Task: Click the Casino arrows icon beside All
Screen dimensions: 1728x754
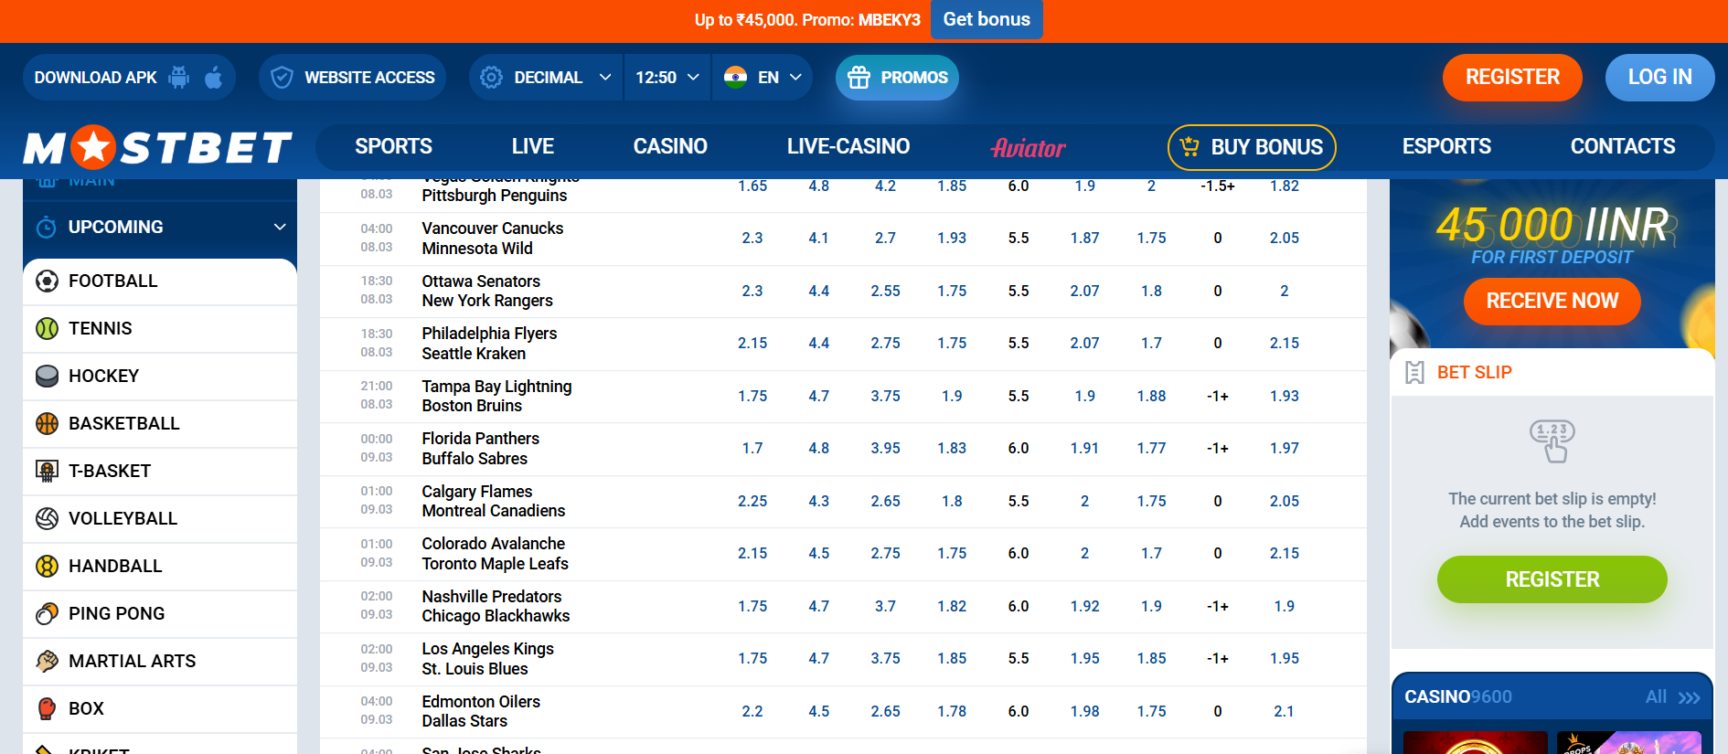Action: 1689,697
